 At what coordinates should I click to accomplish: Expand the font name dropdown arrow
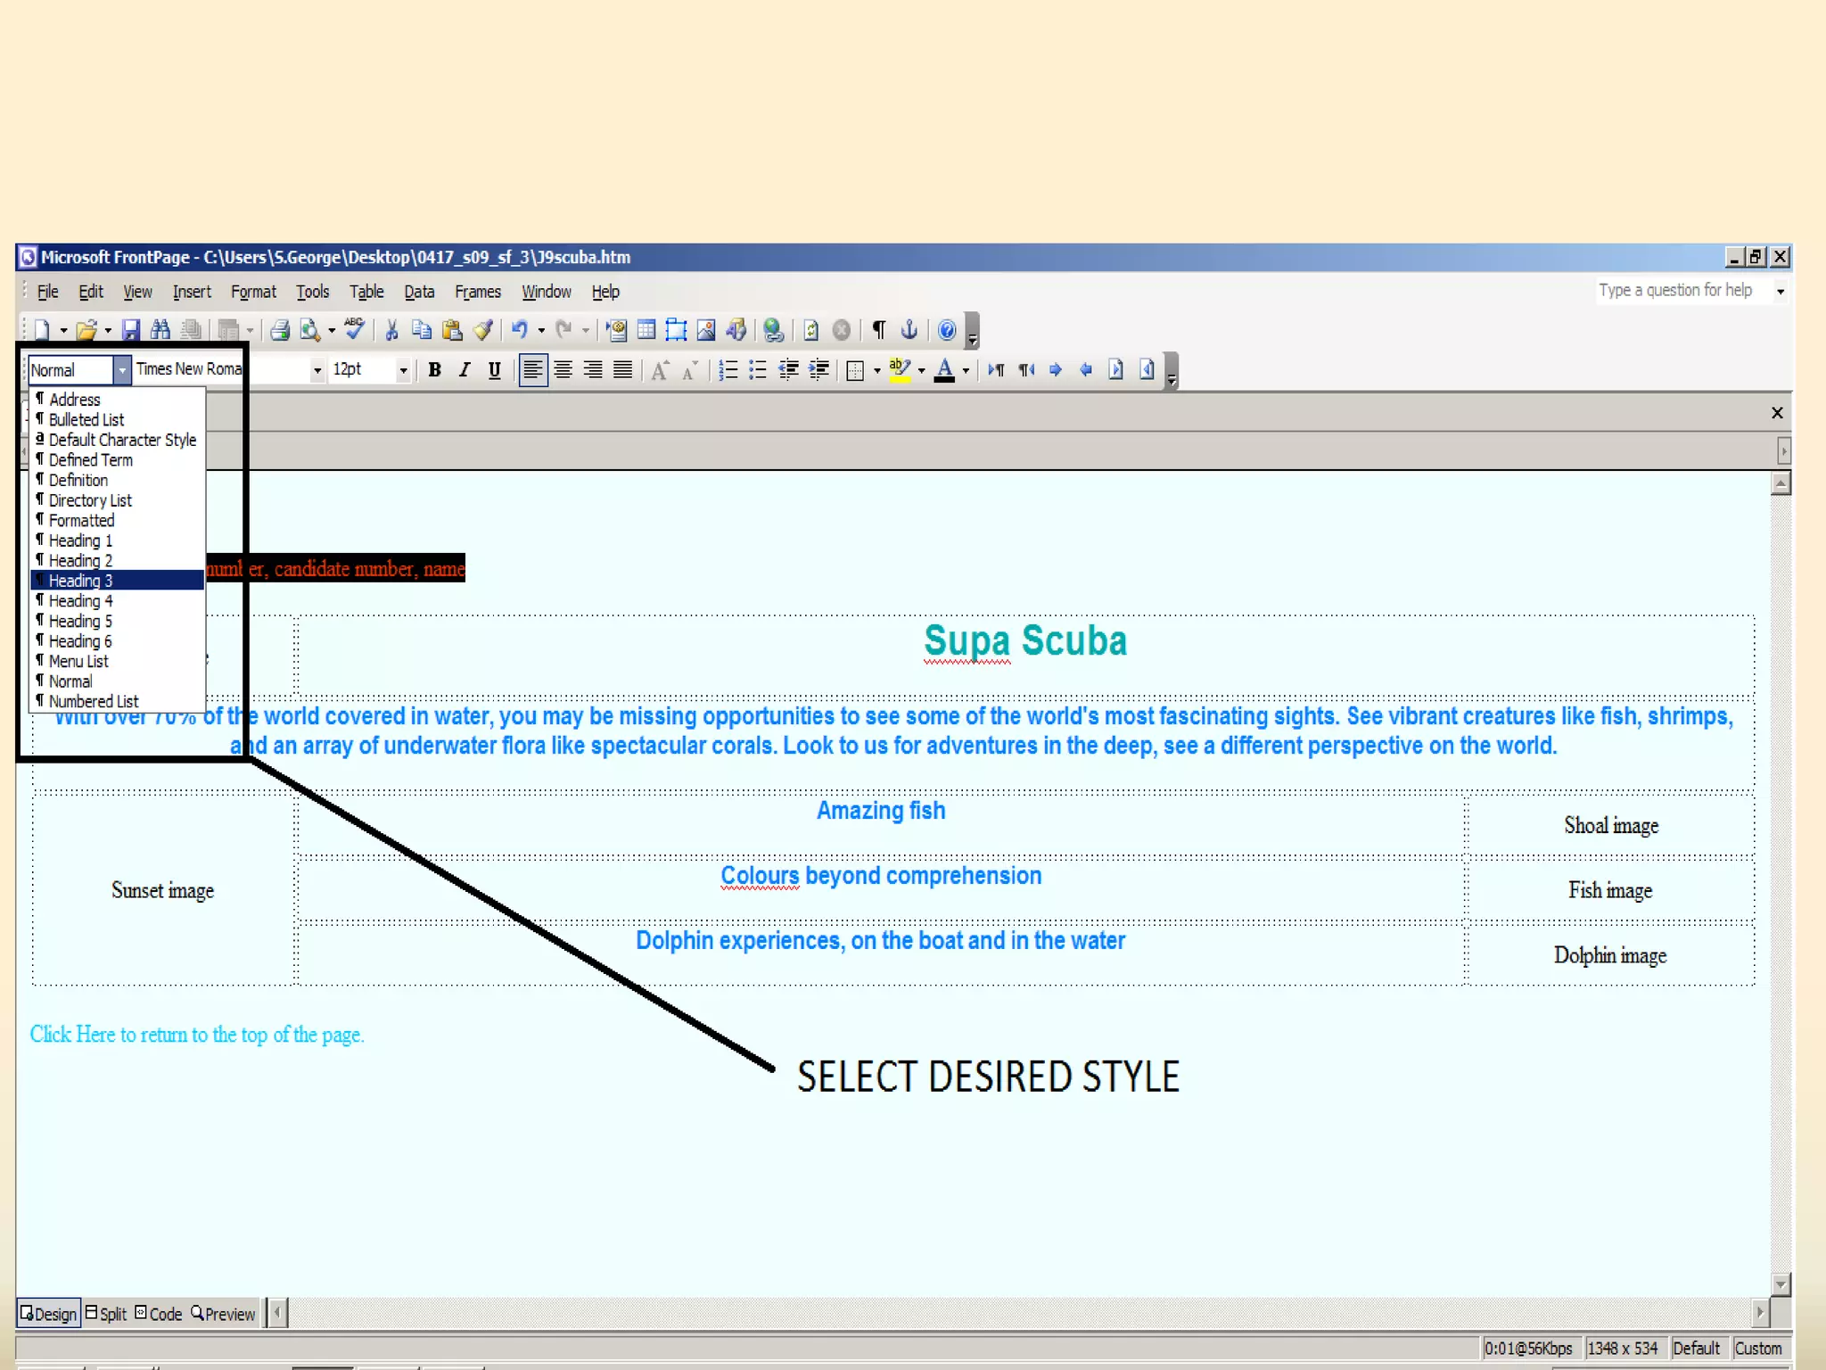317,370
